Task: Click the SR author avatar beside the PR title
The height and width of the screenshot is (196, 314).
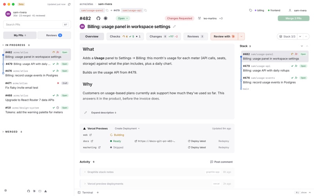Action: pyautogui.click(x=82, y=26)
